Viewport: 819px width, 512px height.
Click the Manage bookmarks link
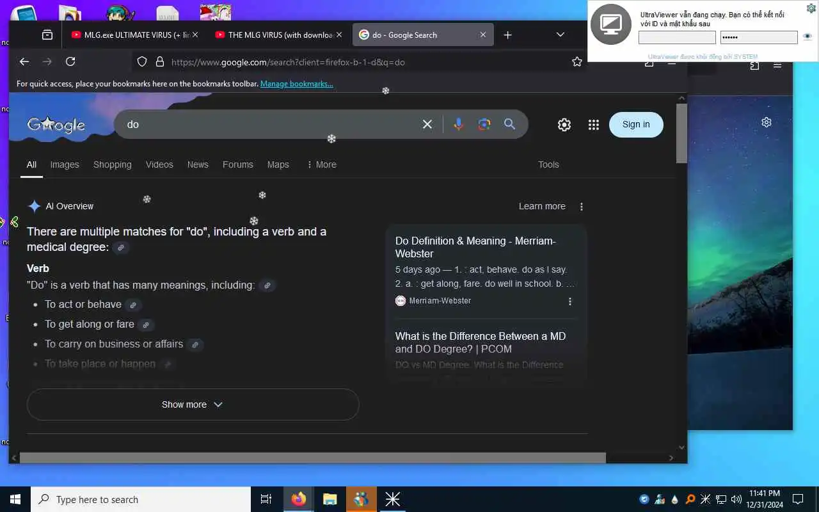pyautogui.click(x=297, y=84)
